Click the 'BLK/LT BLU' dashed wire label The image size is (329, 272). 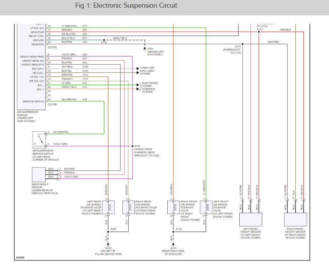pos(120,38)
